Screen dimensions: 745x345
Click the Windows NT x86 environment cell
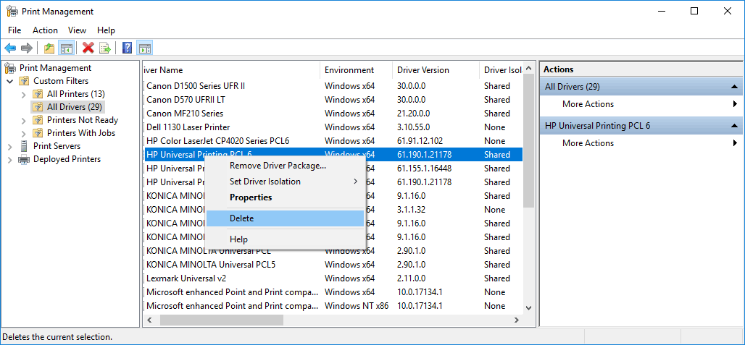[357, 306]
